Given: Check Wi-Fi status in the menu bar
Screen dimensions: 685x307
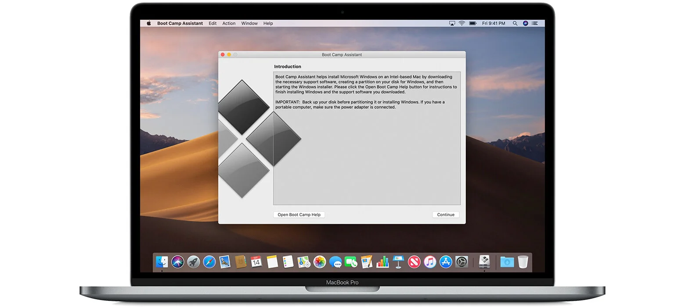Looking at the screenshot, I should 461,23.
